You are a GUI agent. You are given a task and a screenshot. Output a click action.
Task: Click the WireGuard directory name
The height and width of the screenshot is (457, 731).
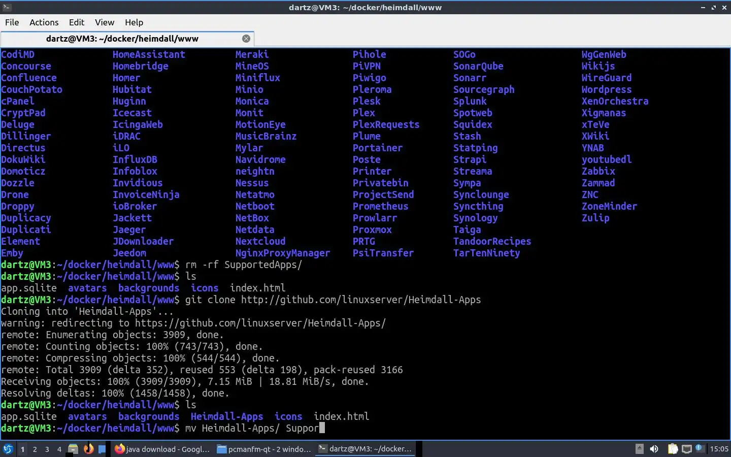pos(607,78)
